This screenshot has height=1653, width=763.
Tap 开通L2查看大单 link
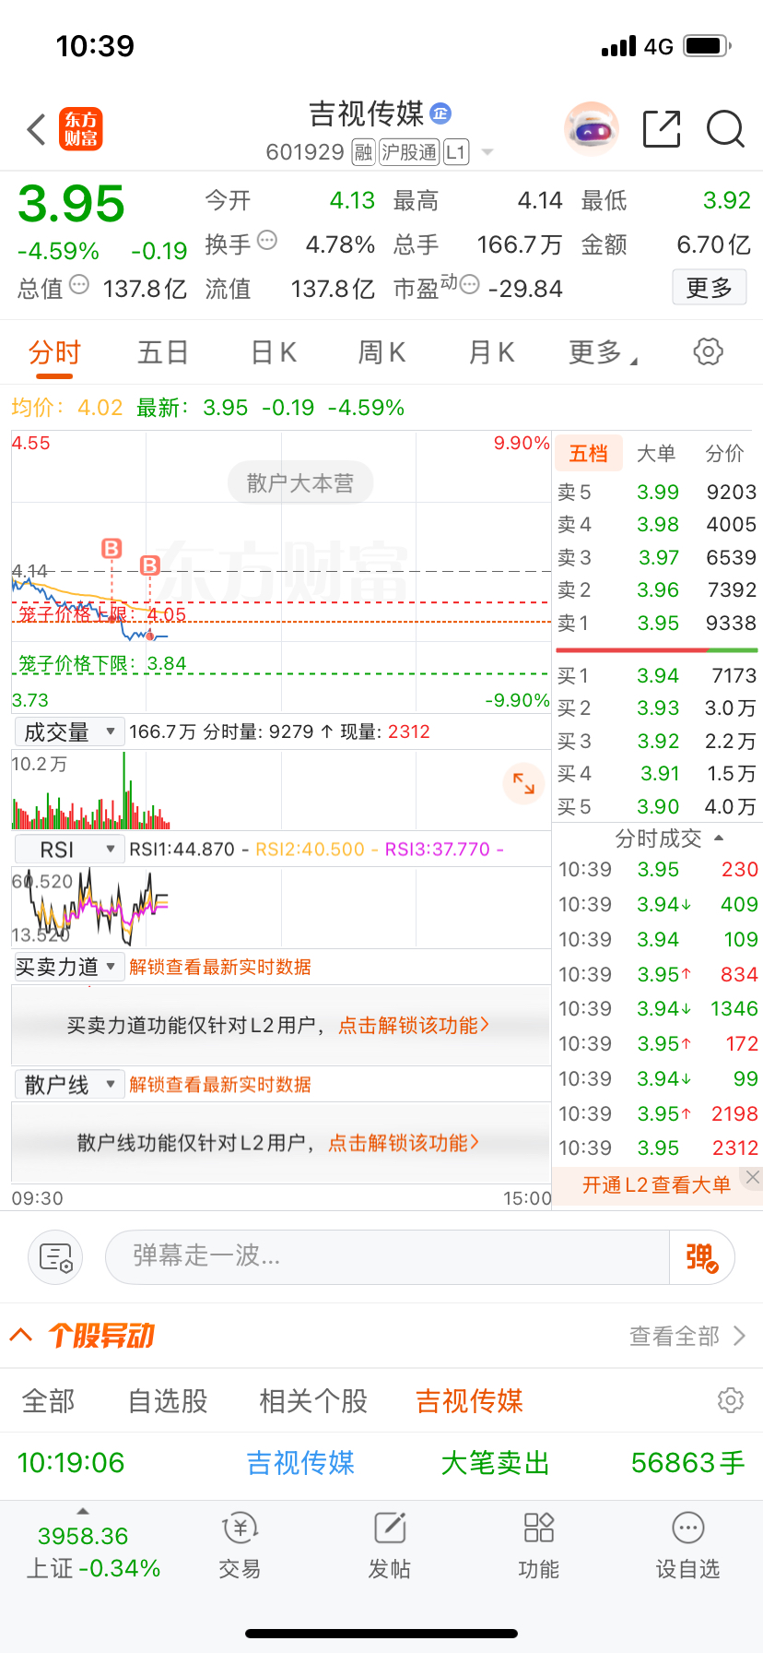656,1184
